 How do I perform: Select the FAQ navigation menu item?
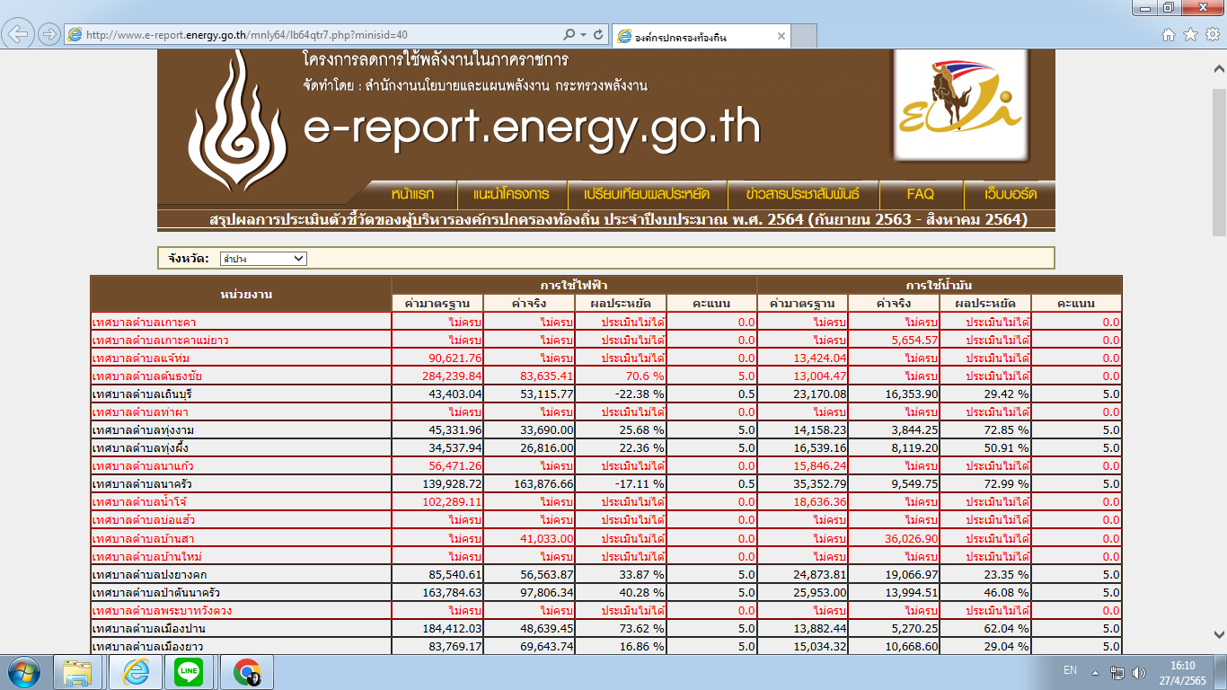920,194
